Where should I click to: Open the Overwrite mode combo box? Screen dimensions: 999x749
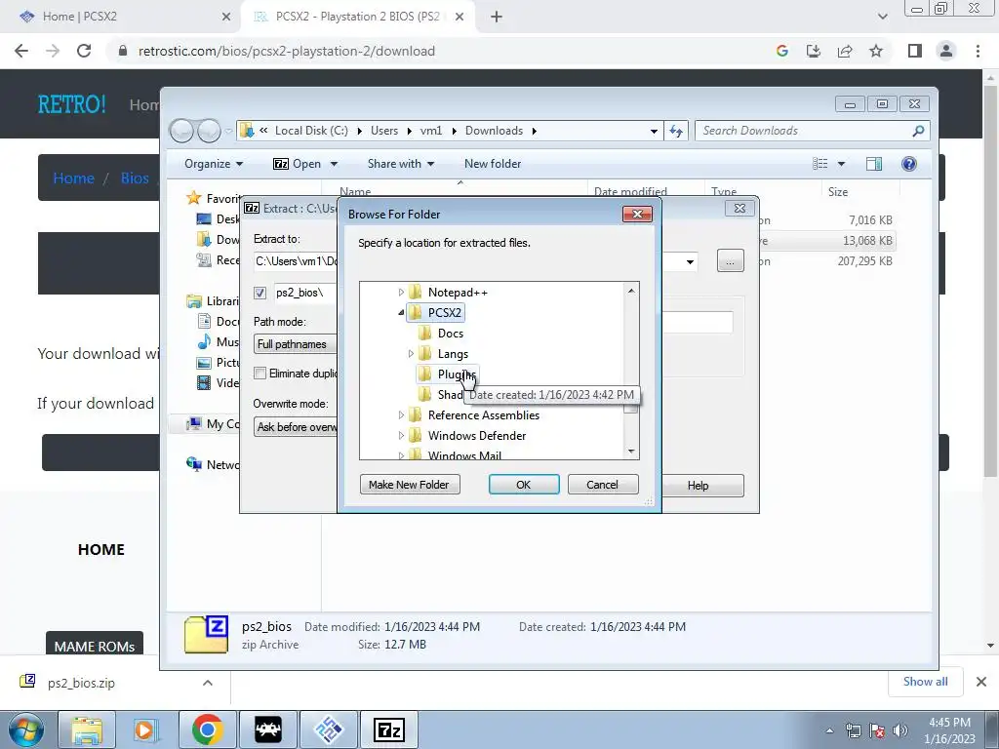(295, 427)
